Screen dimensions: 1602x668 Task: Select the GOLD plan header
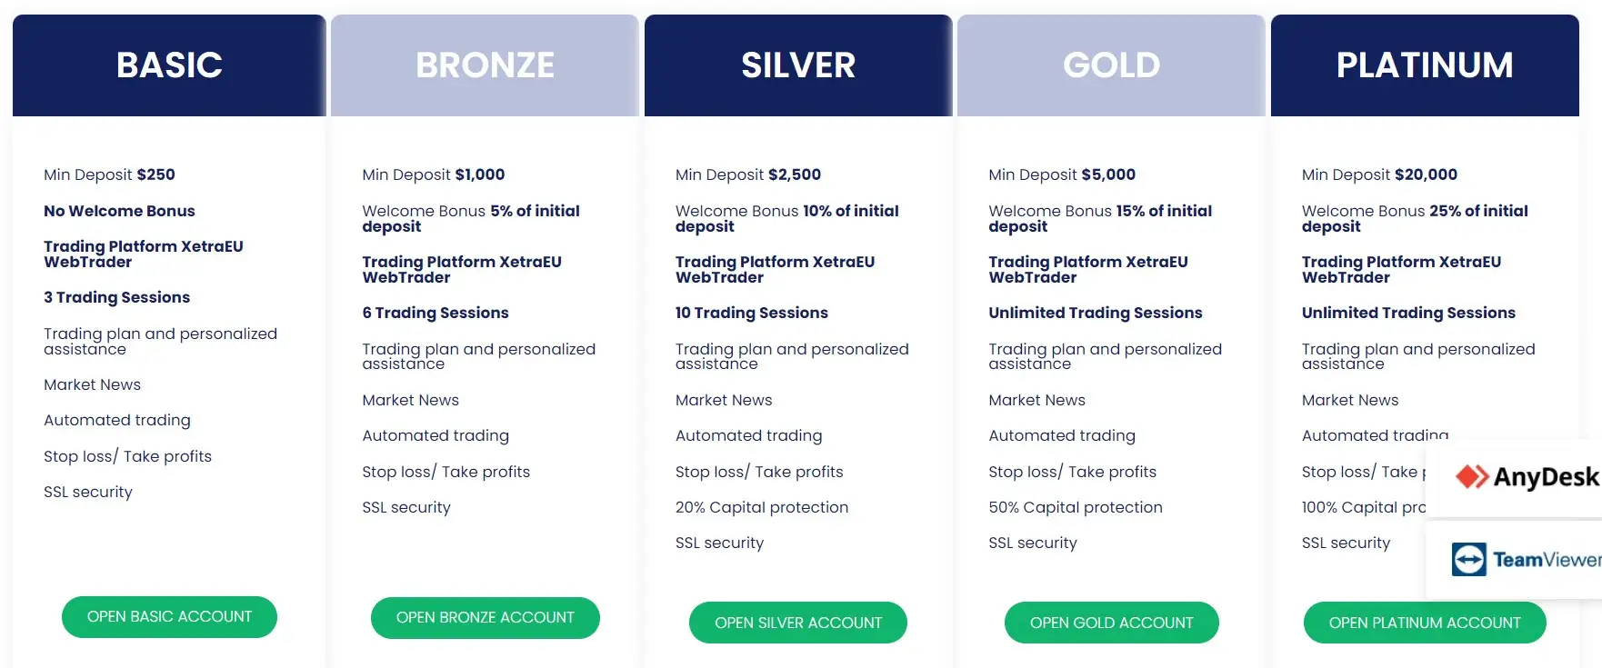coord(1111,65)
